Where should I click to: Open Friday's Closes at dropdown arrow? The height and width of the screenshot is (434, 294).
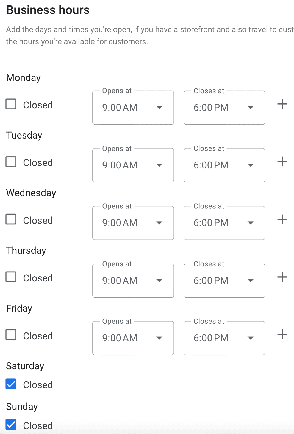[251, 338]
